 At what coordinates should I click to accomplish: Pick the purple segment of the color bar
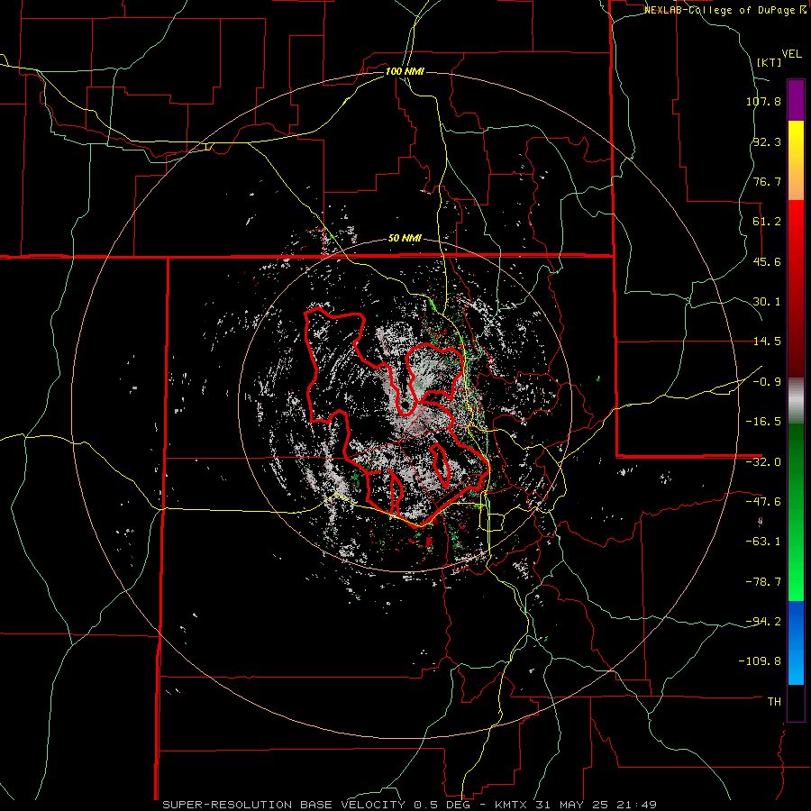(796, 100)
